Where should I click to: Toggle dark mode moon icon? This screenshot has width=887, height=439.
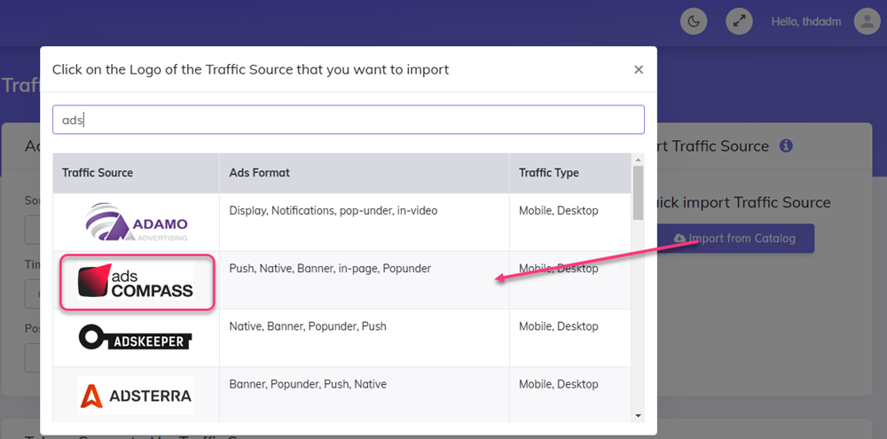tap(694, 21)
